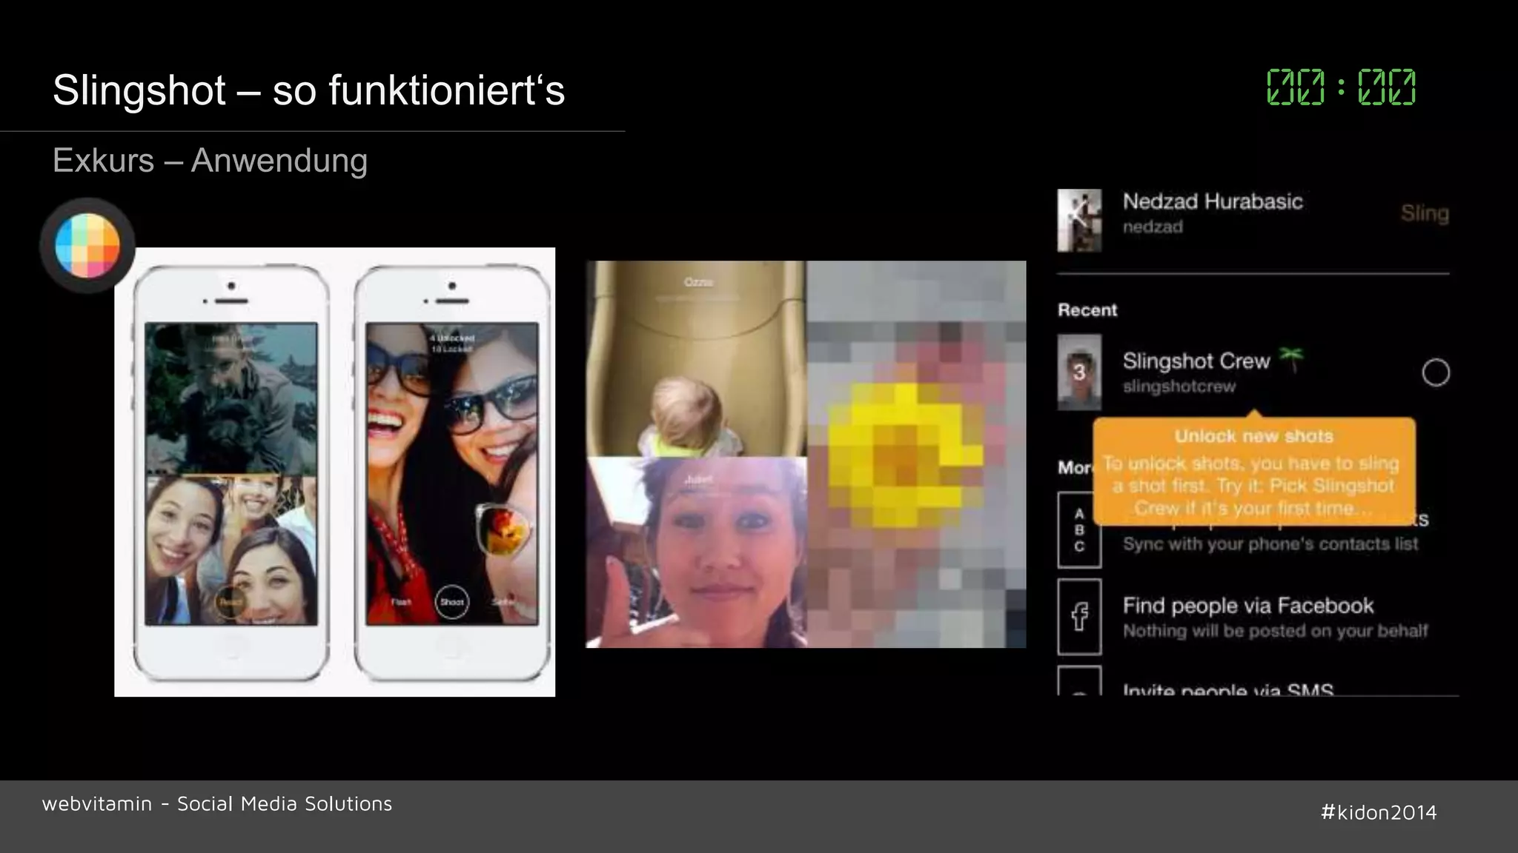Click Sync with your phone's contacts list
This screenshot has width=1518, height=853.
(x=1270, y=544)
